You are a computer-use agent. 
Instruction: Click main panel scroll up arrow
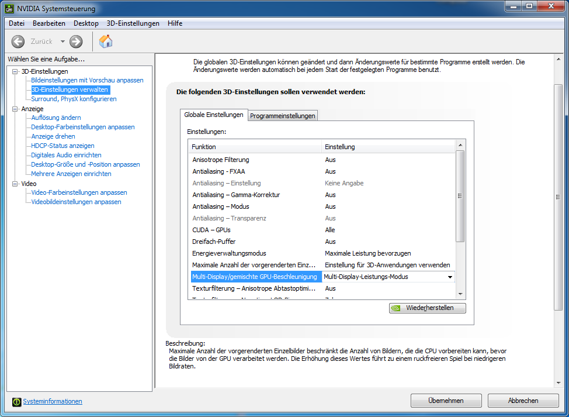click(558, 59)
